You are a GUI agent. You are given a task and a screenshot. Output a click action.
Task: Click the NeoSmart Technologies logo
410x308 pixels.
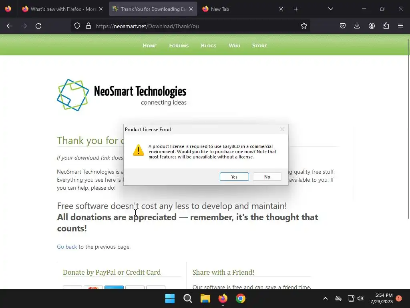(122, 95)
